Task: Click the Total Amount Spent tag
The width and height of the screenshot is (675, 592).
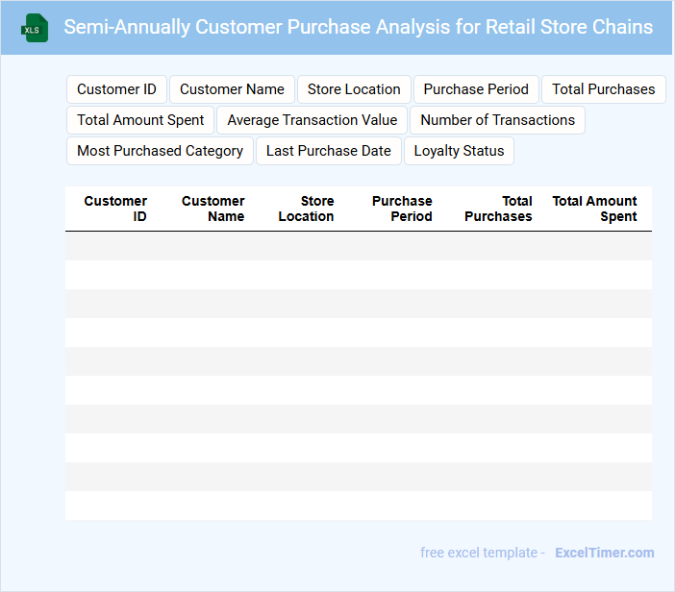Action: [x=140, y=120]
